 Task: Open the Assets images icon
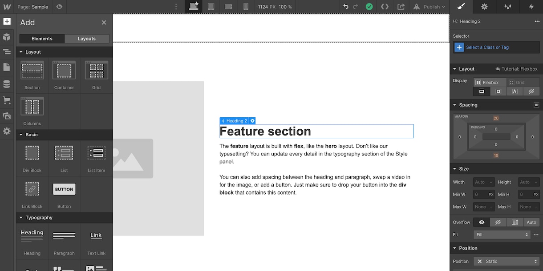pyautogui.click(x=7, y=116)
